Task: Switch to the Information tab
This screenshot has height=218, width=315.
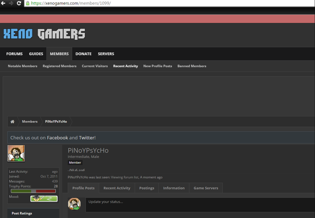Action: click(174, 188)
